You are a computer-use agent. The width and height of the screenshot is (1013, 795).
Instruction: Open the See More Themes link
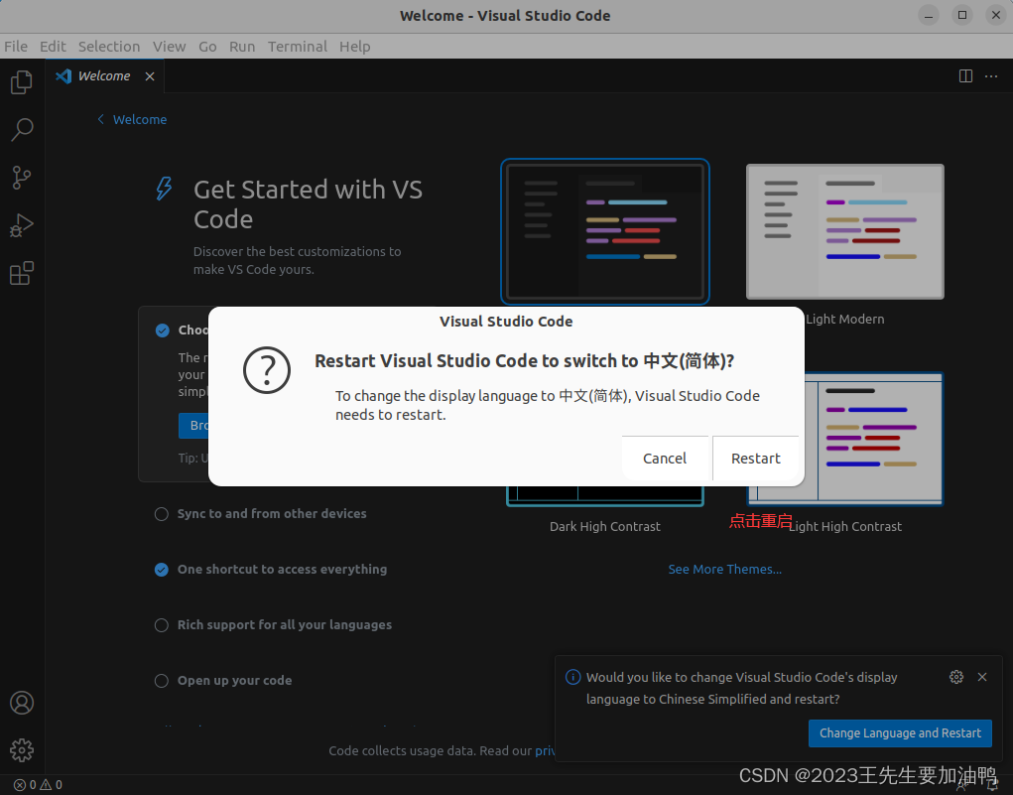(725, 569)
